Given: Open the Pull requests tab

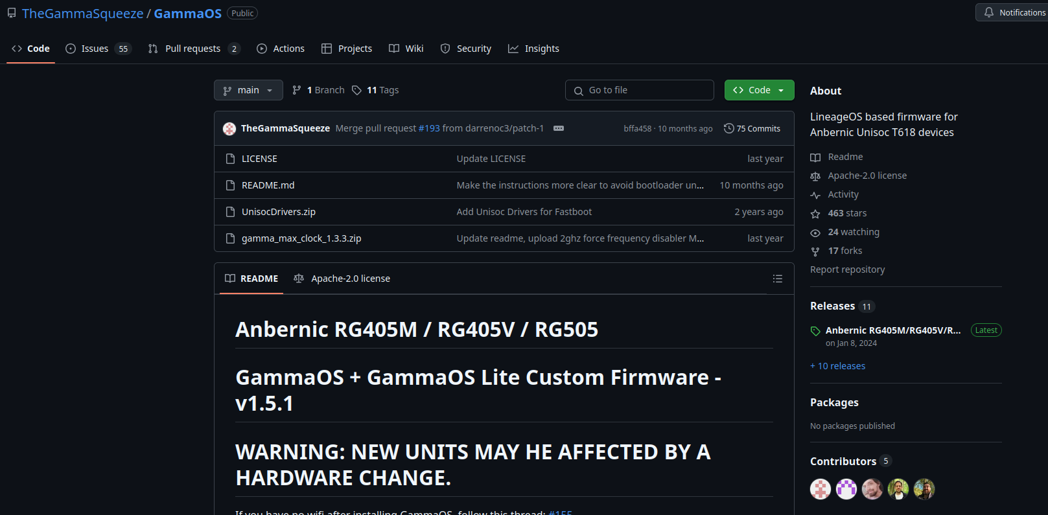Looking at the screenshot, I should 194,49.
